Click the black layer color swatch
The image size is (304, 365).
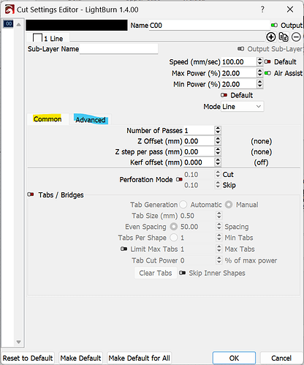pos(77,25)
